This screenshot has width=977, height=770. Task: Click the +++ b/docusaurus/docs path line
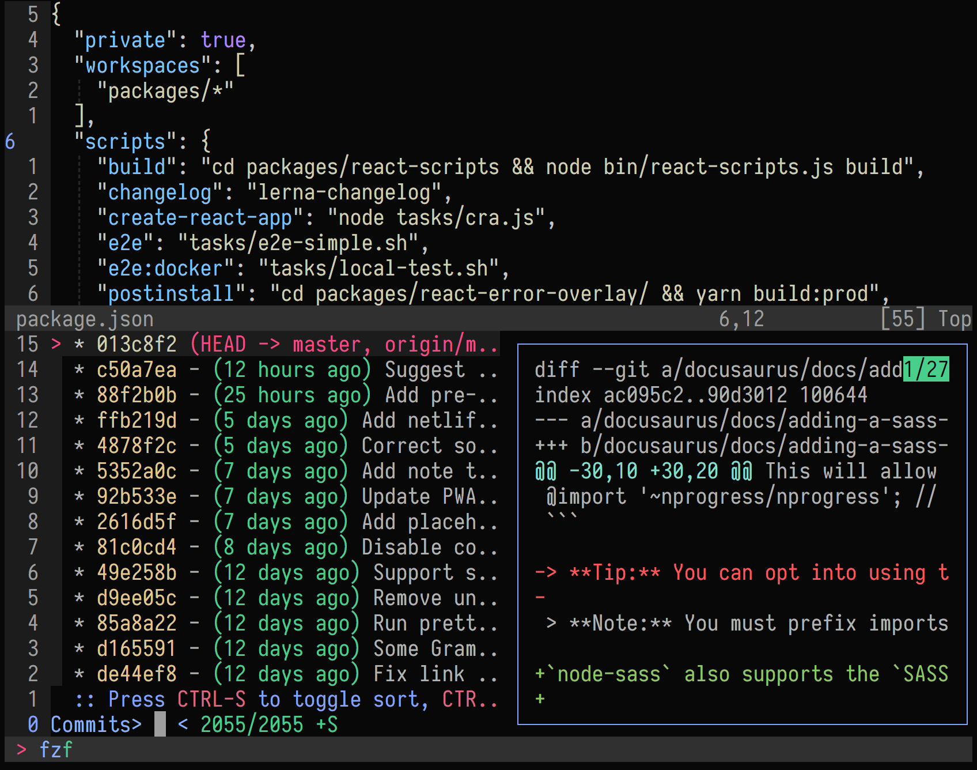pyautogui.click(x=741, y=446)
